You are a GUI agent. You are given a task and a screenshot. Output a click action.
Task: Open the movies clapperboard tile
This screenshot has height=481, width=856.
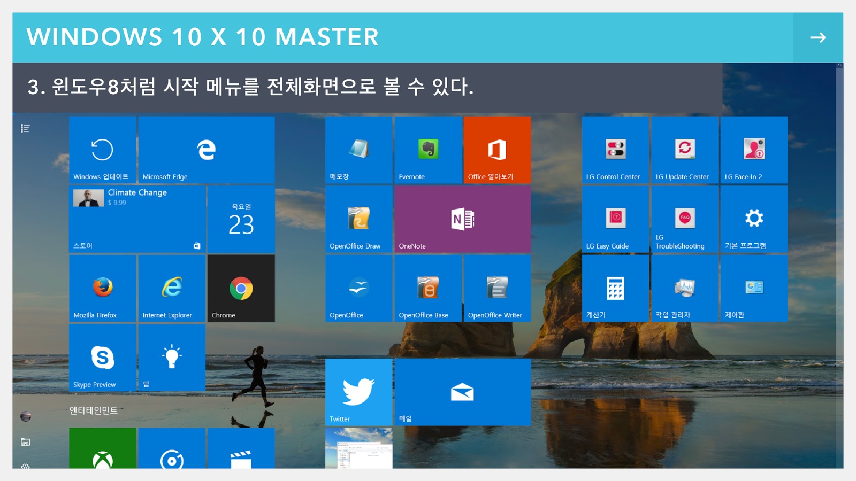[x=241, y=448]
